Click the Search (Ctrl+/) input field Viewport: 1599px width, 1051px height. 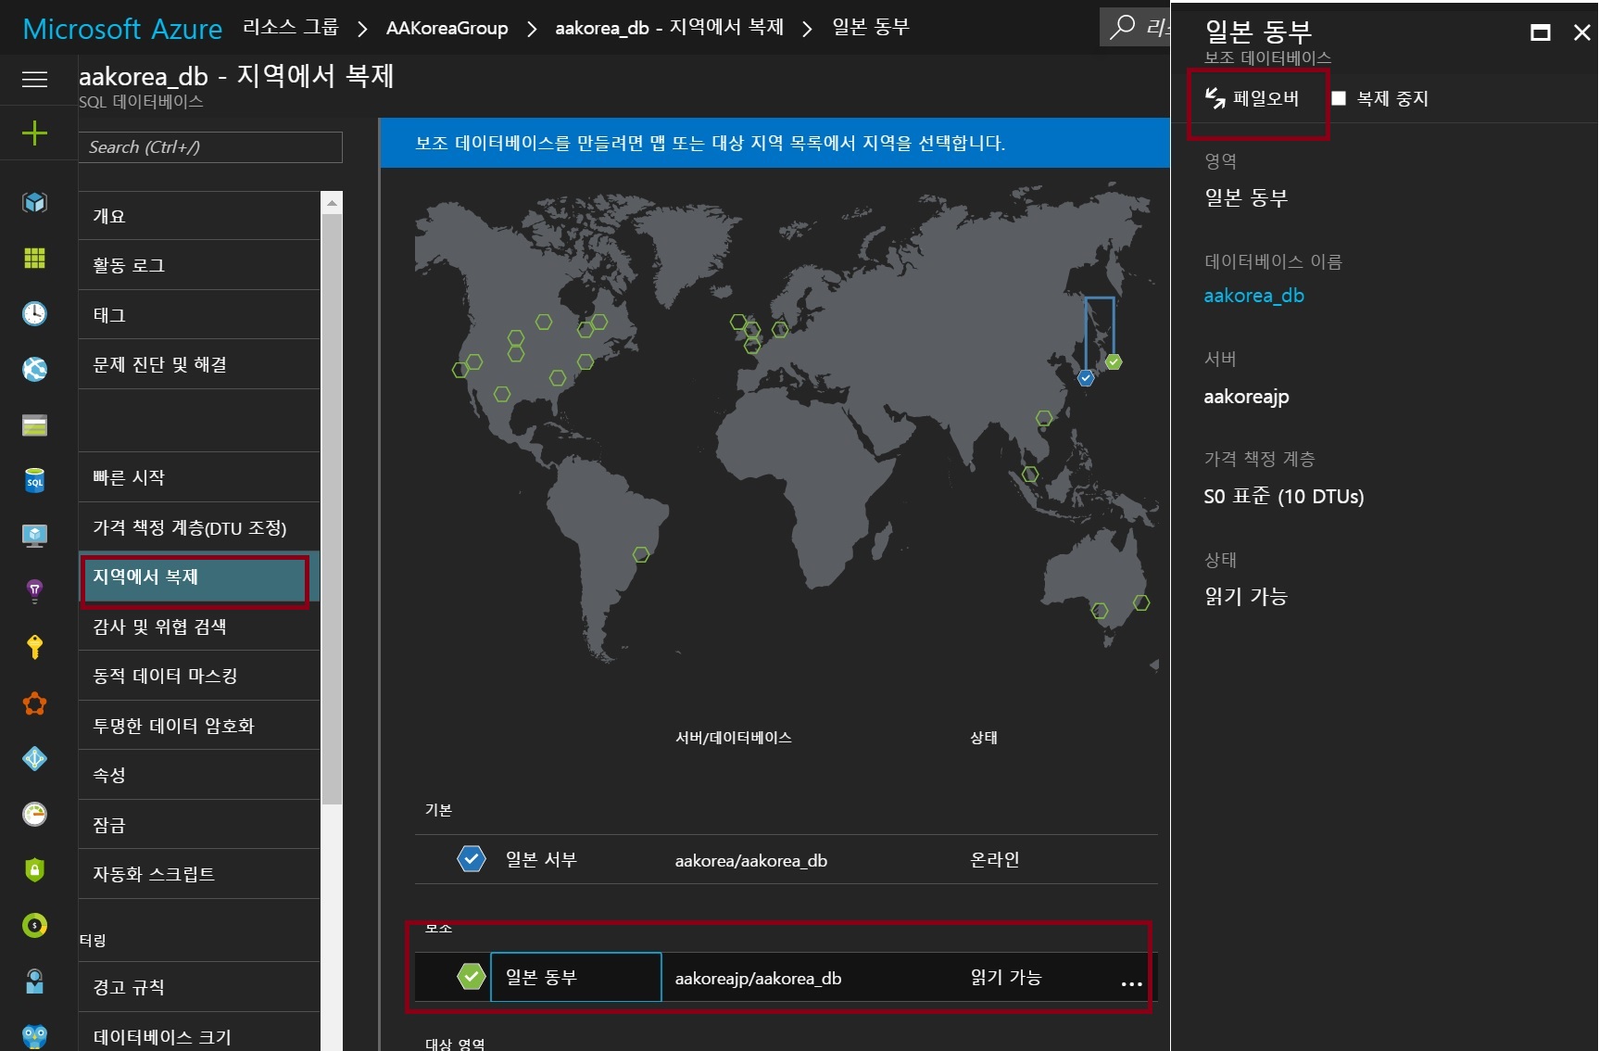click(x=210, y=147)
